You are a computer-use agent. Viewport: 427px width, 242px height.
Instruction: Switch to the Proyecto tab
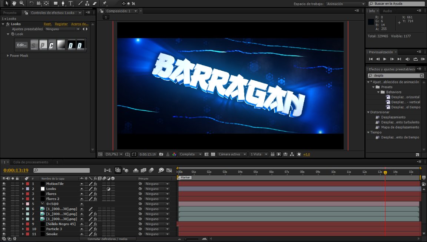[10, 13]
